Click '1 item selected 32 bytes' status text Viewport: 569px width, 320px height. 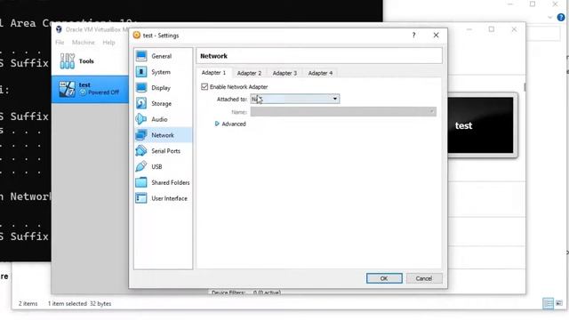(x=79, y=304)
